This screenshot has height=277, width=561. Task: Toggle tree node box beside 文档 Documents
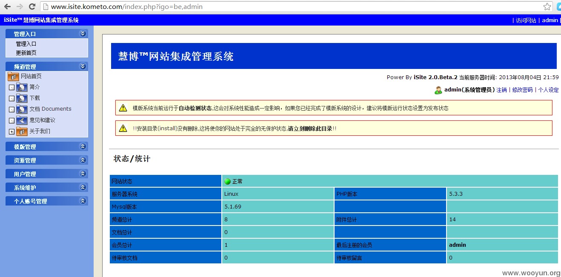click(11, 110)
